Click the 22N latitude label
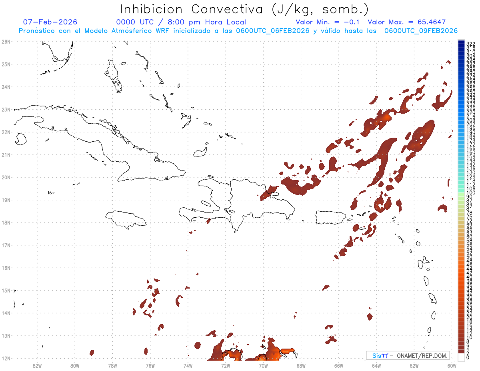Screen dimensions: 480x371 point(6,132)
